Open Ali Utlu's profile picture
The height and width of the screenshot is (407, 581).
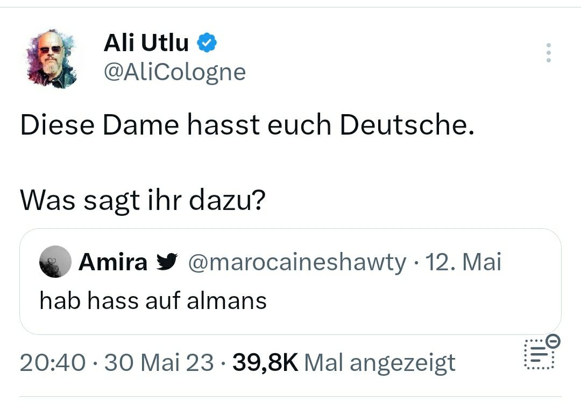point(53,58)
